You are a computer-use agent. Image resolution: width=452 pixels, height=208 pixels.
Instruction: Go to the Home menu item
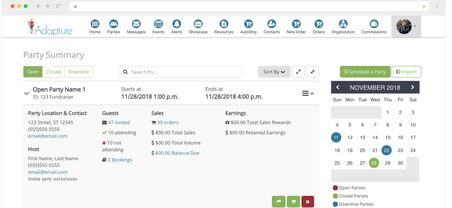[x=95, y=24]
